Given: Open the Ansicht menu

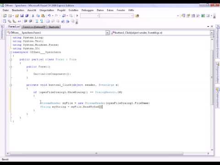Looking at the screenshot, I should tap(32, 10).
